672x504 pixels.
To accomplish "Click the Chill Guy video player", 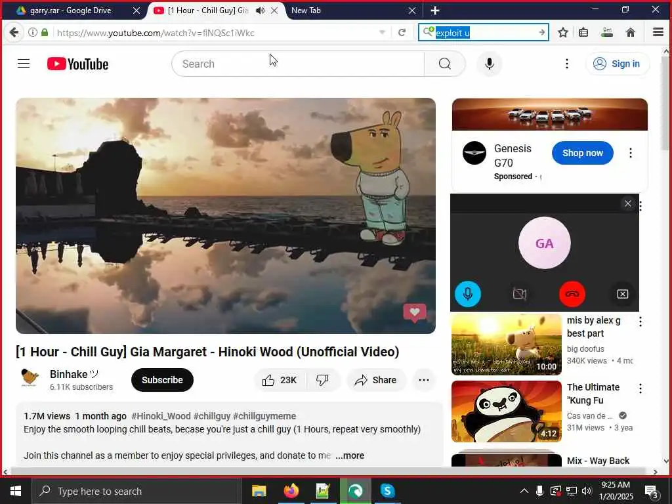I will click(226, 215).
